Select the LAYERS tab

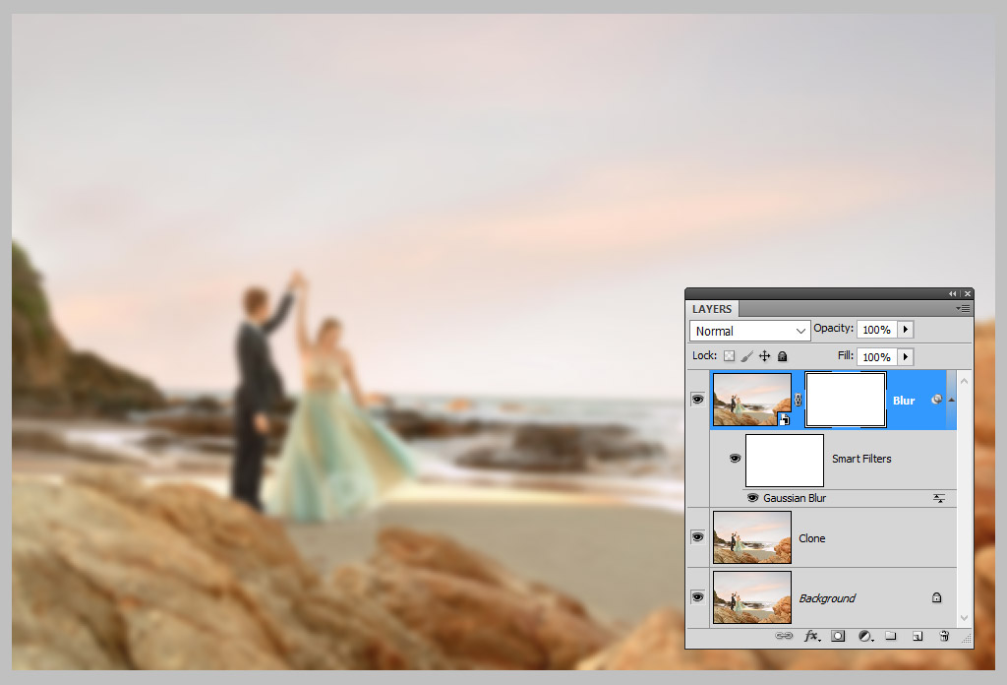712,309
